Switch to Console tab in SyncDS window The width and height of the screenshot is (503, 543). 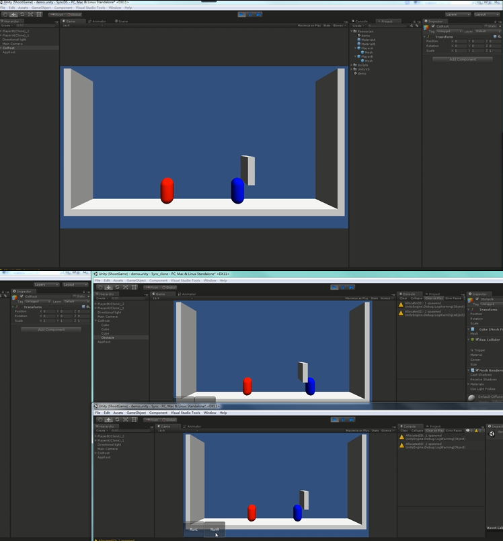tap(360, 22)
